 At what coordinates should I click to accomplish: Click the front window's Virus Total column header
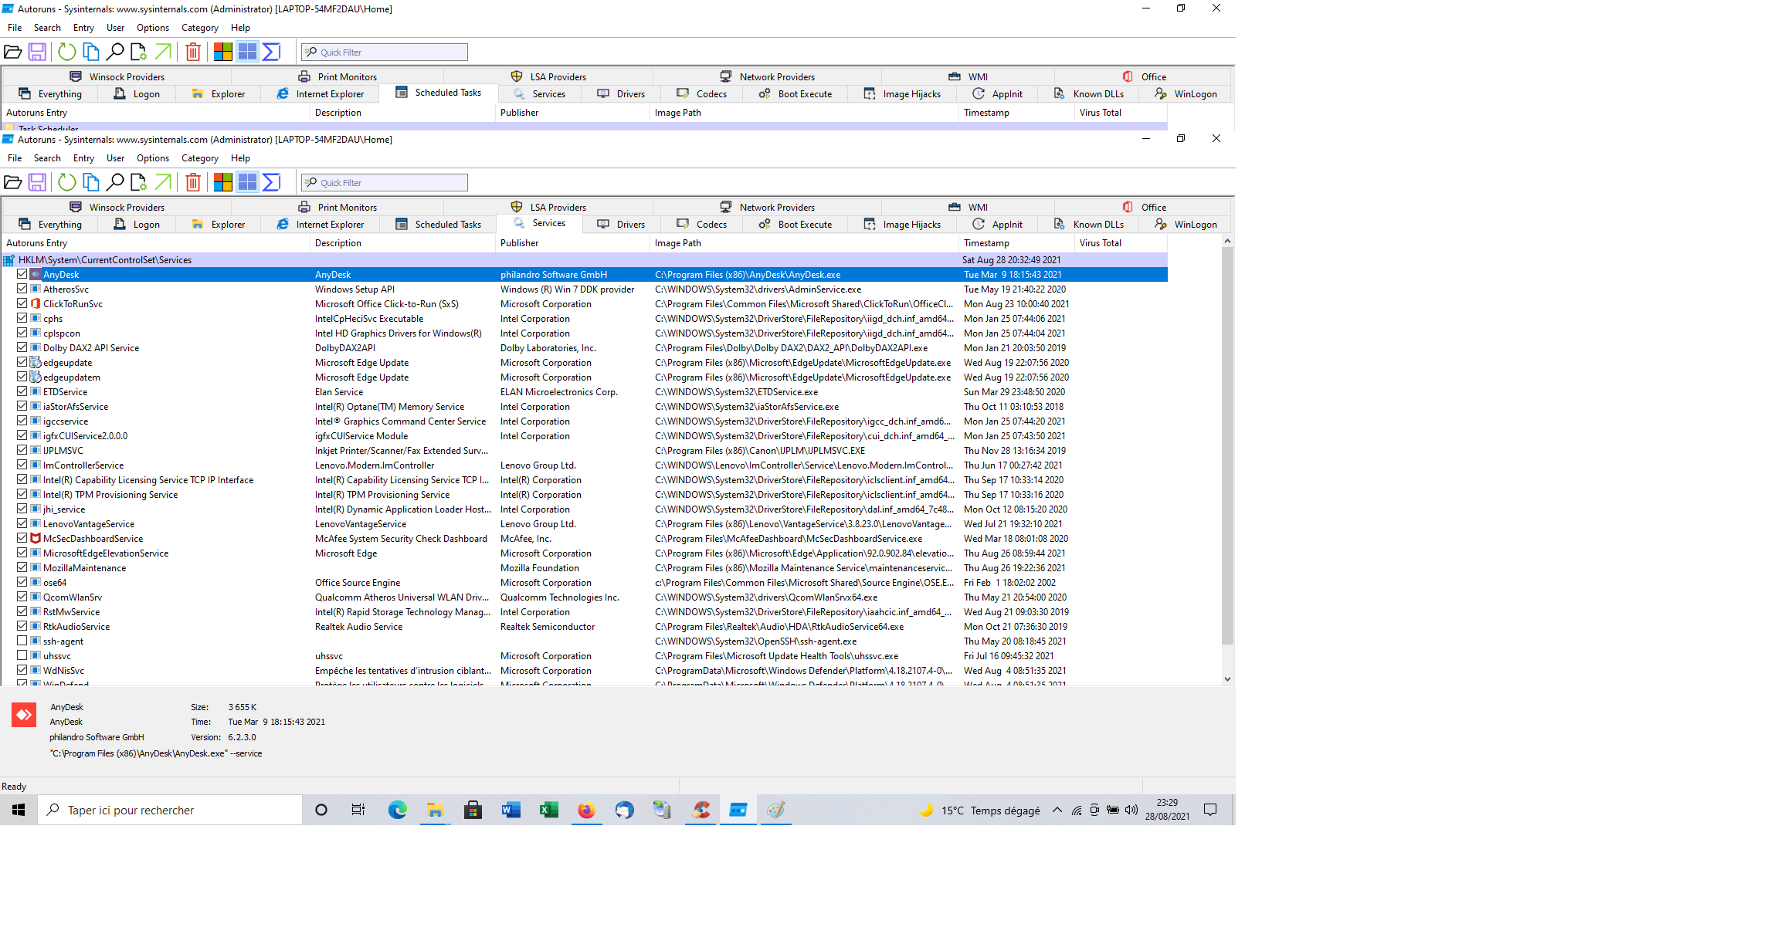coord(1121,243)
